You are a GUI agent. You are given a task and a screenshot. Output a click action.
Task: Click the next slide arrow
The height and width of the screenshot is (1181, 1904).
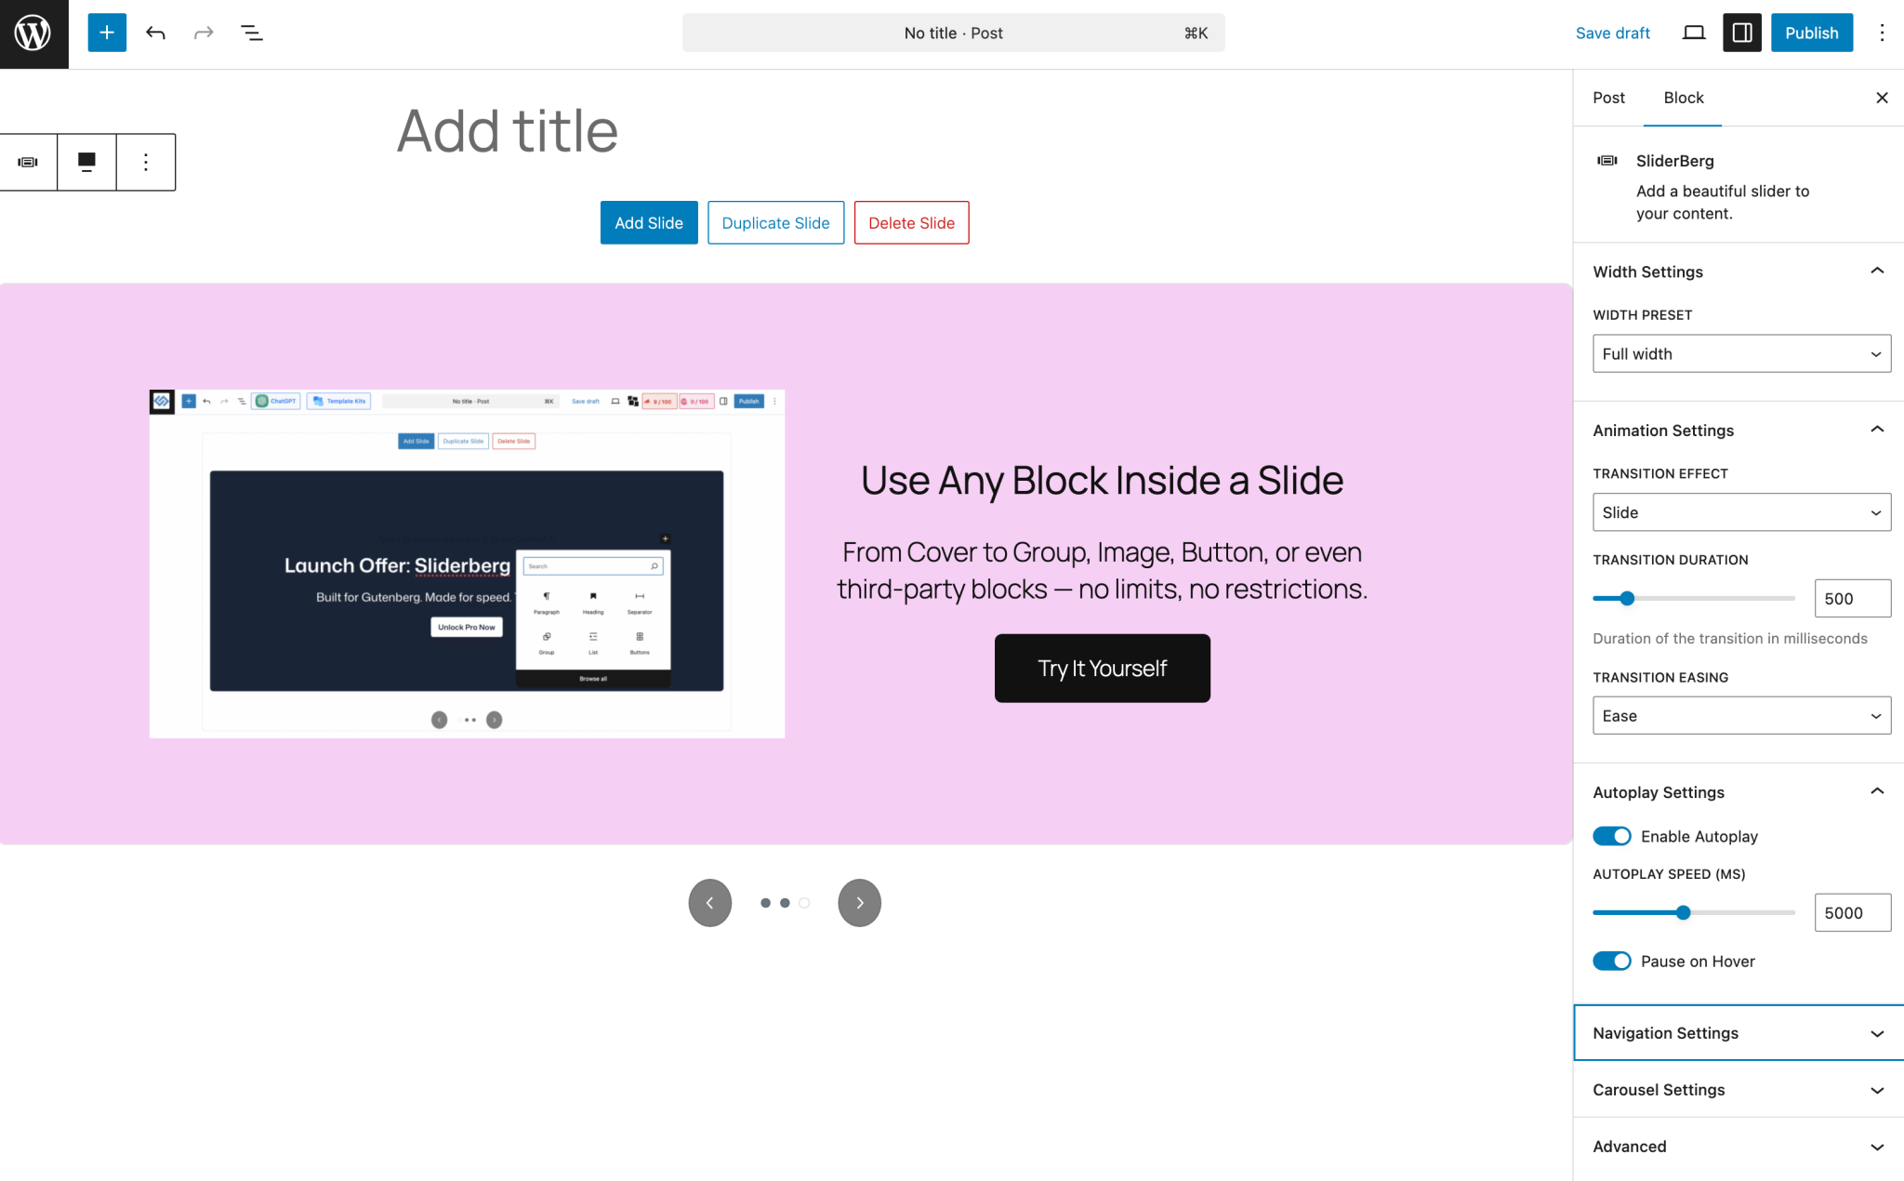coord(859,902)
